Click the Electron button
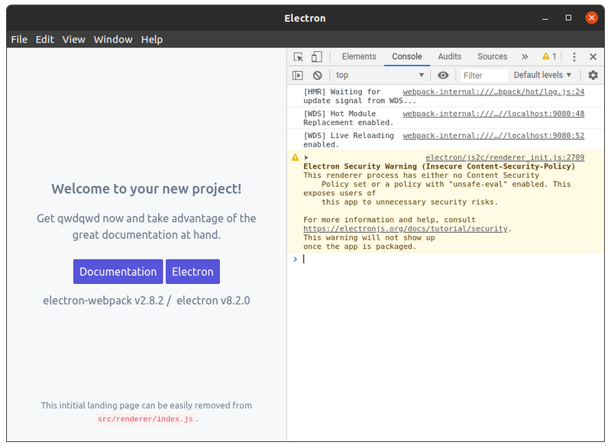 point(192,271)
